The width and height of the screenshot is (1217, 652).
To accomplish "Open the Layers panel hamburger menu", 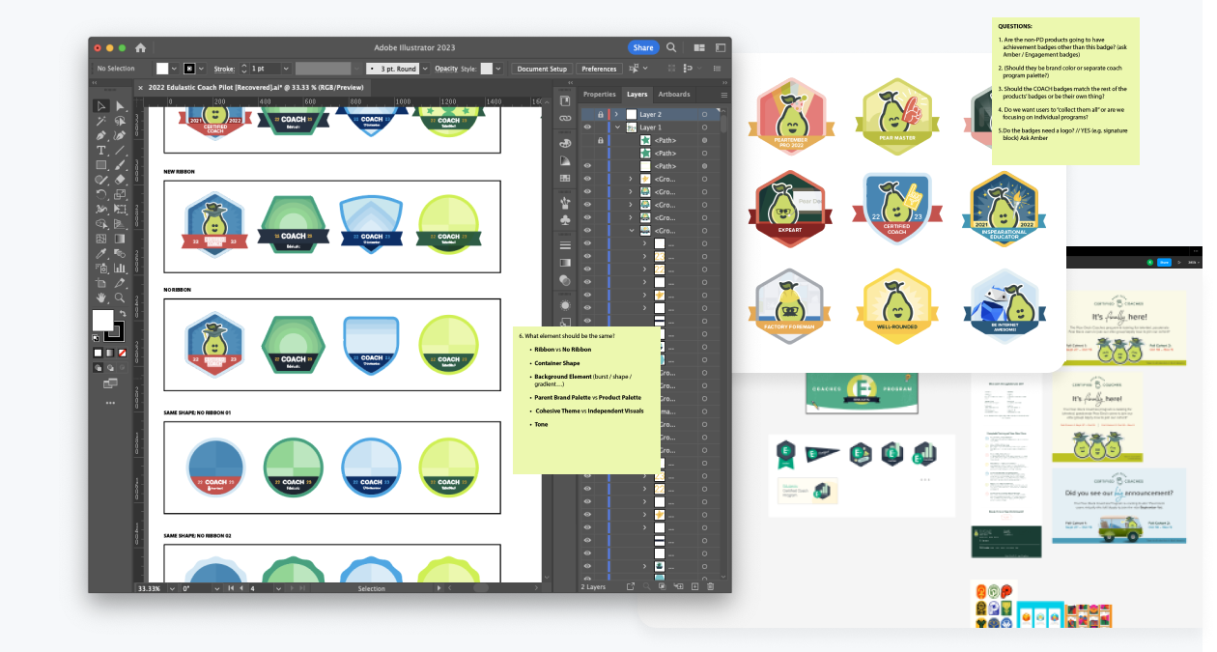I will tap(724, 95).
